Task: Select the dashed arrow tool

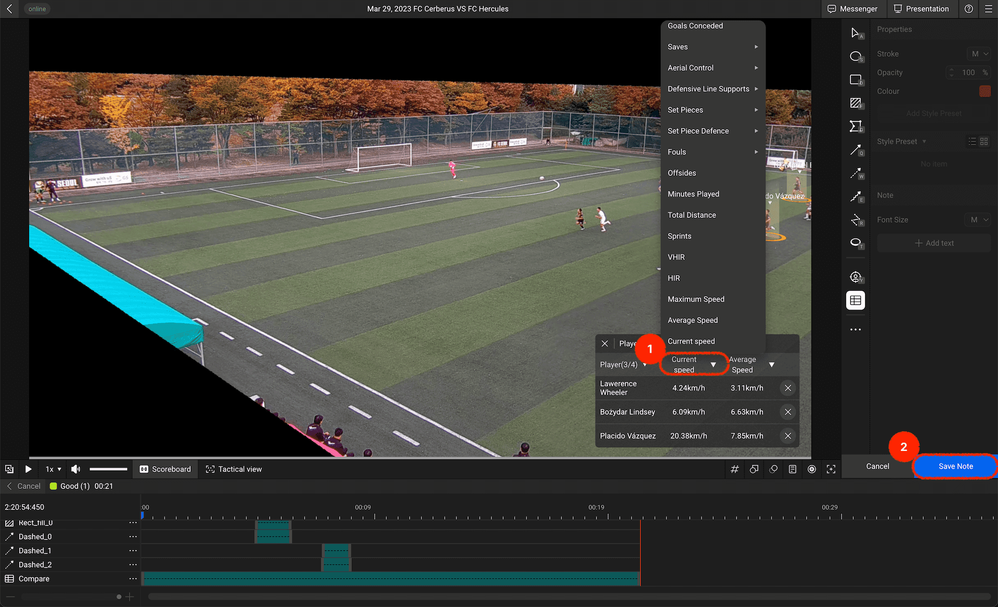Action: point(855,173)
